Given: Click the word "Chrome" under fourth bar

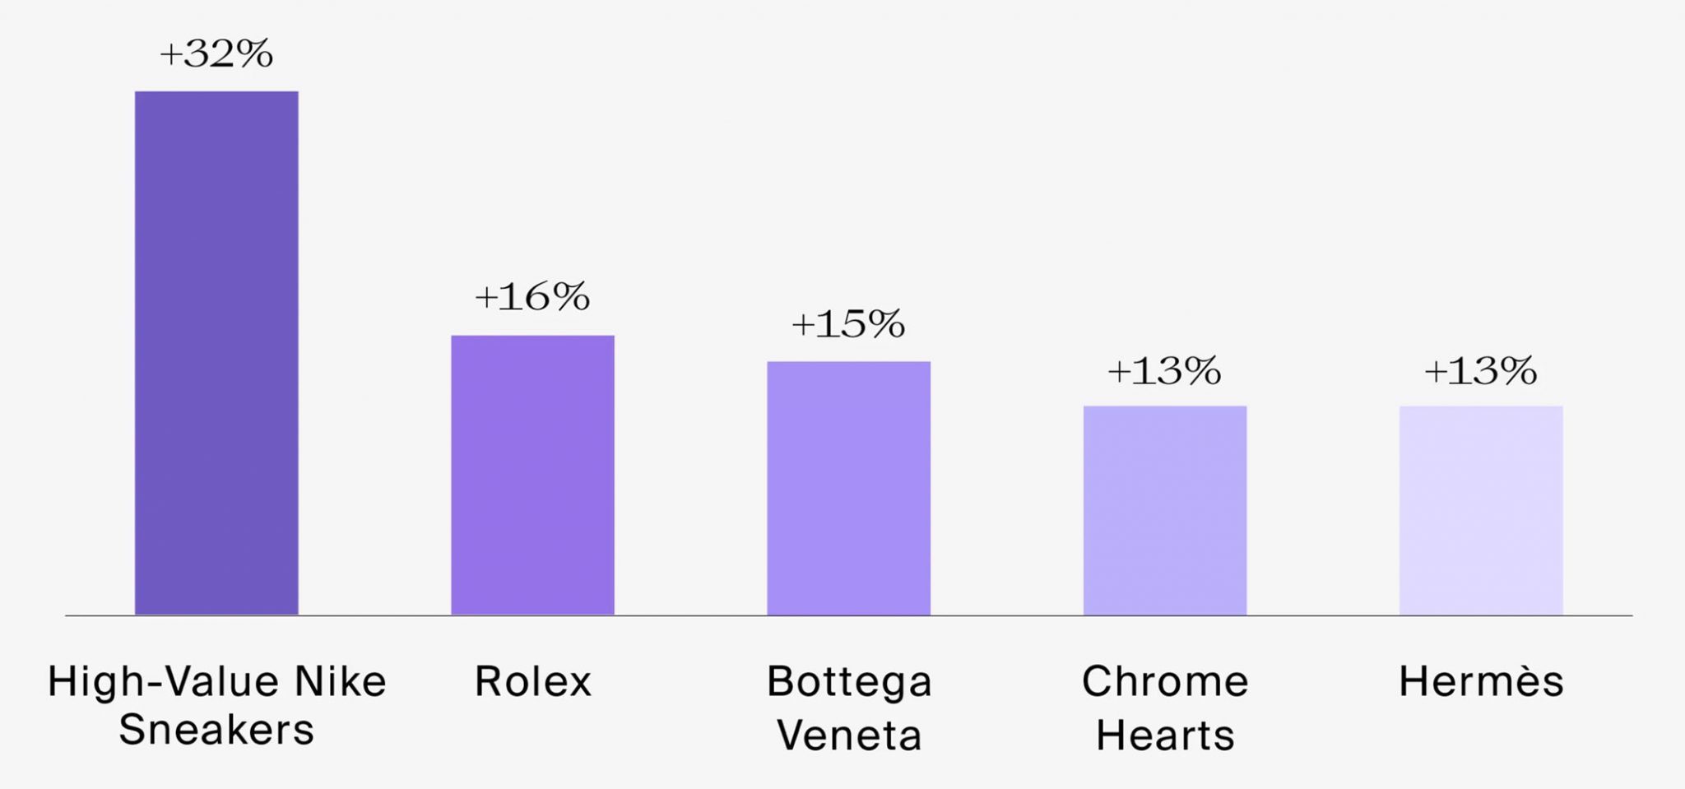Looking at the screenshot, I should (1164, 681).
